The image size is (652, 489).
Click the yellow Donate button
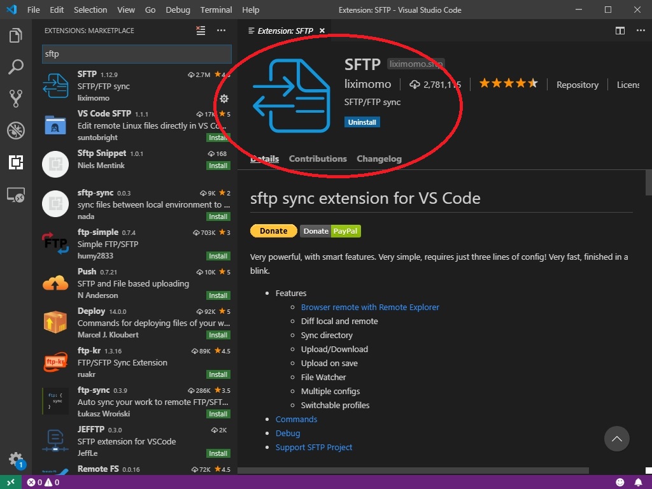tap(274, 230)
